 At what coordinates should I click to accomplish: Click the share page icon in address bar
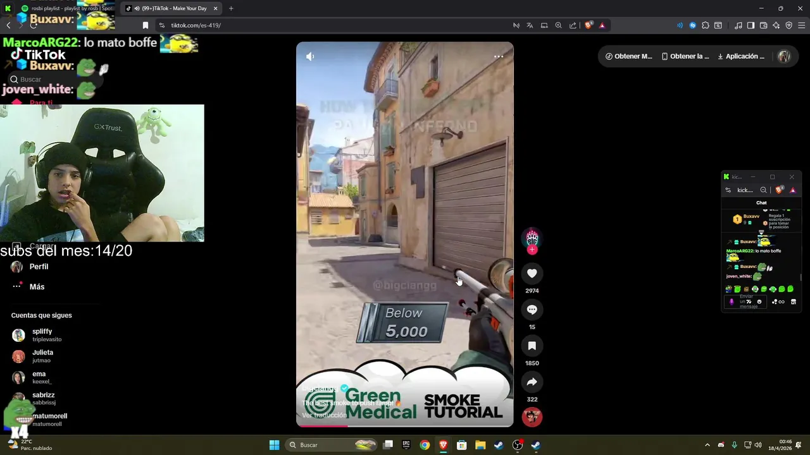click(573, 25)
